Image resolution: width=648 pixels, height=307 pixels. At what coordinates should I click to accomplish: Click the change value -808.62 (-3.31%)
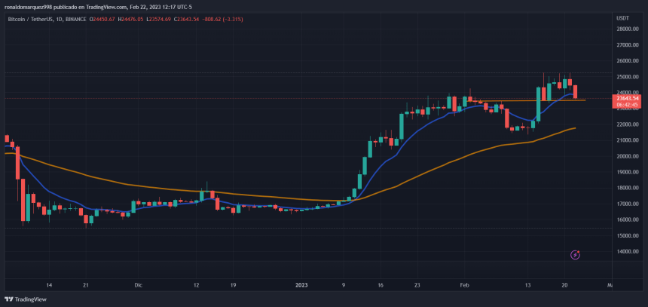tap(222, 19)
